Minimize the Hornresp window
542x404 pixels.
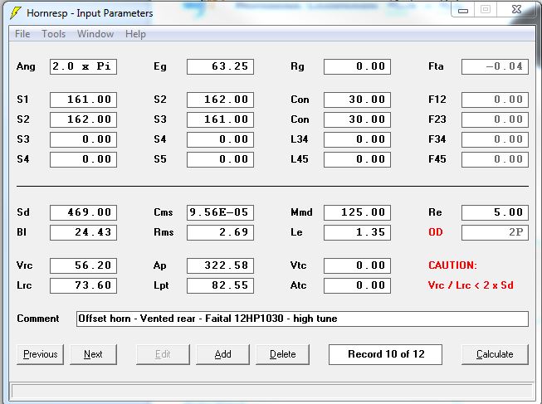(463, 10)
